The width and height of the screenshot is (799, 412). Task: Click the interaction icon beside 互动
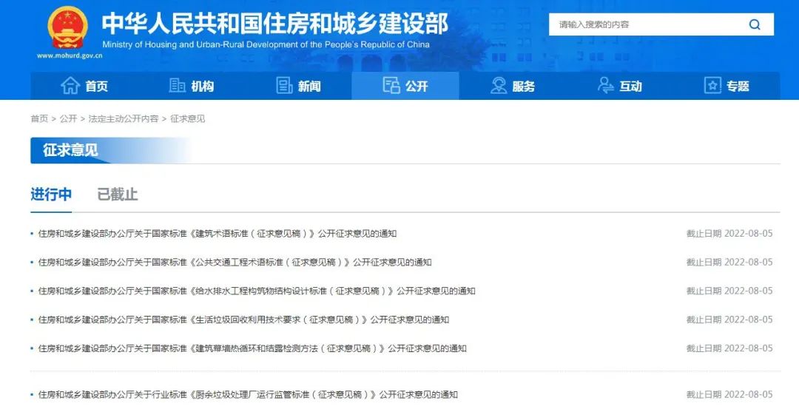click(x=606, y=86)
